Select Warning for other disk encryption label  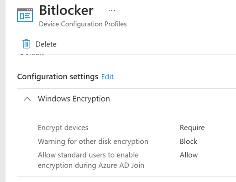[93, 142]
